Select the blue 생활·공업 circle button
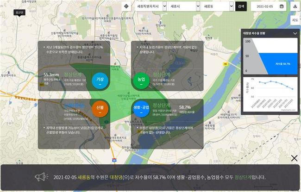This screenshot has height=192, width=301. [141, 109]
